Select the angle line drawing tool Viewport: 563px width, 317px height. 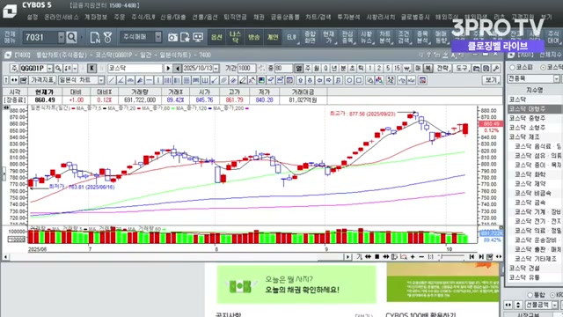click(121, 80)
